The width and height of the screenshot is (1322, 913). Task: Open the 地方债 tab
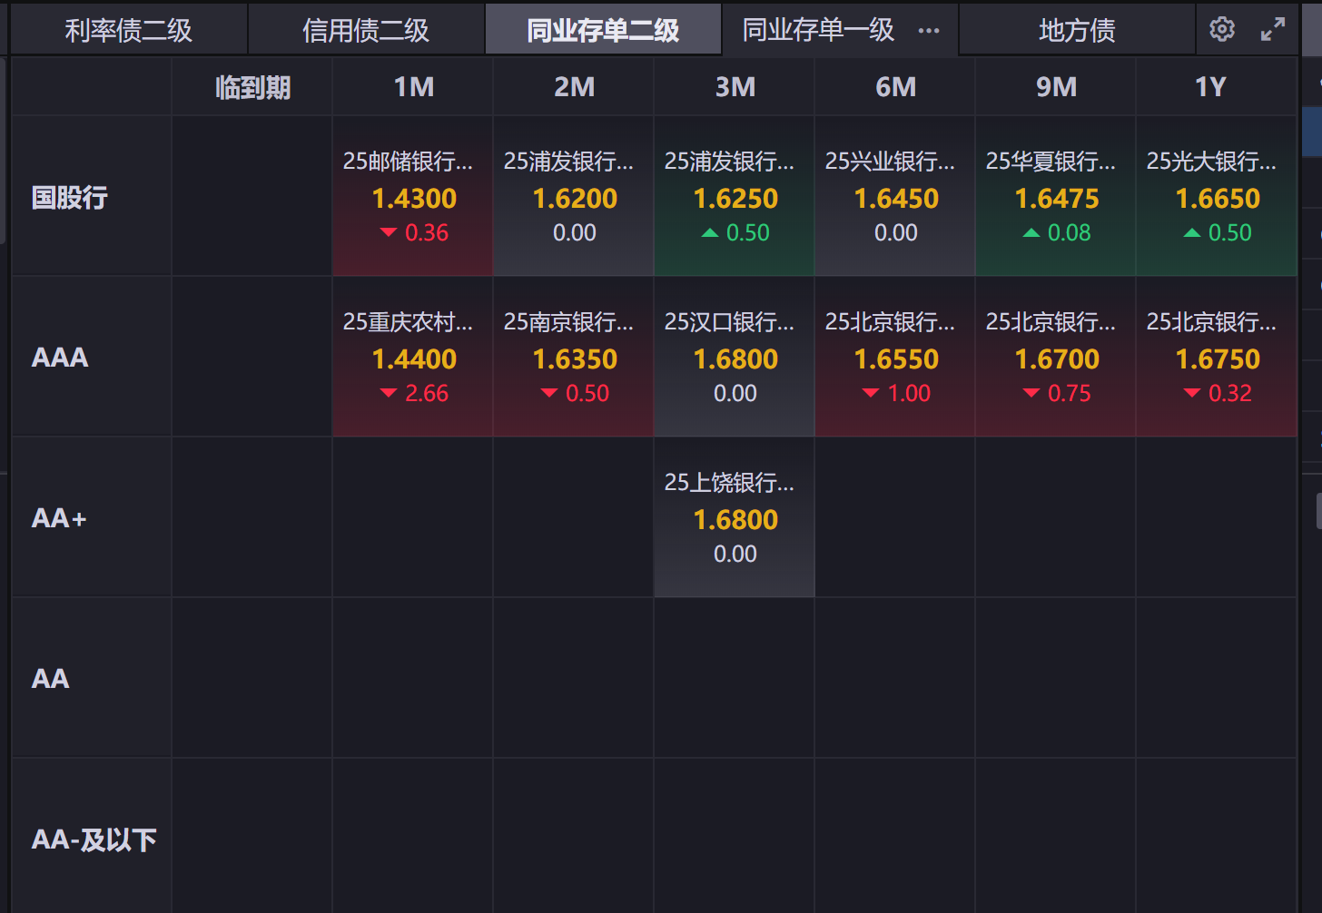click(x=1077, y=30)
